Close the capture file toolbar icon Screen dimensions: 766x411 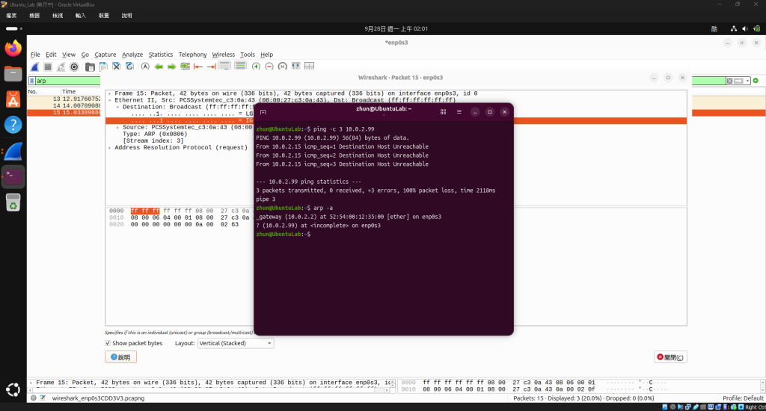(x=116, y=67)
